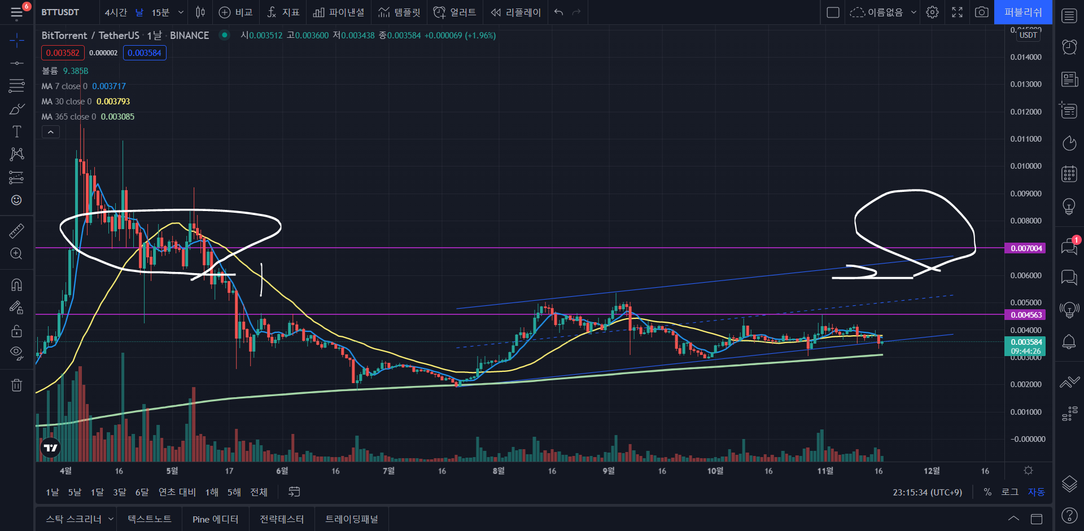Viewport: 1084px width, 531px height.
Task: Open the Fibonacci retracement tools
Action: tap(17, 86)
